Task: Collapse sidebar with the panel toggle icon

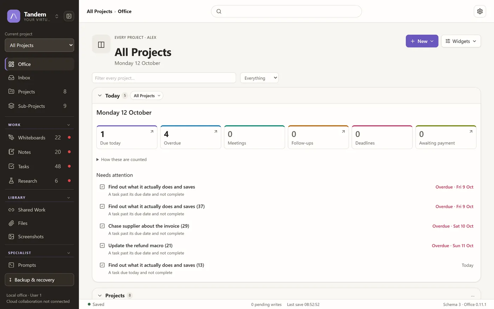Action: tap(69, 16)
